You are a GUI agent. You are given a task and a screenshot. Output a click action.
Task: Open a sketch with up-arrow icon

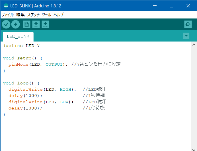[36, 24]
